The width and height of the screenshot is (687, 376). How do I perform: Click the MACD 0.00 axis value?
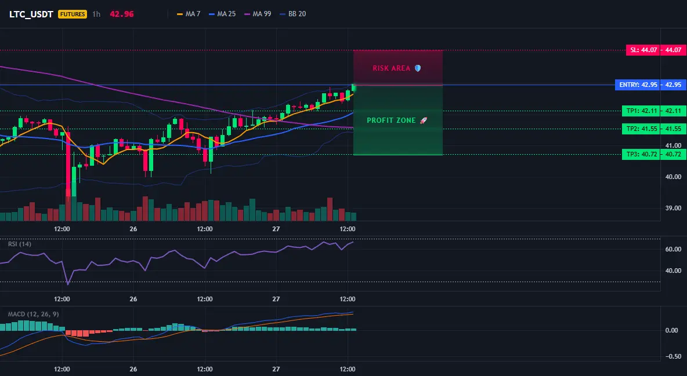(x=672, y=330)
